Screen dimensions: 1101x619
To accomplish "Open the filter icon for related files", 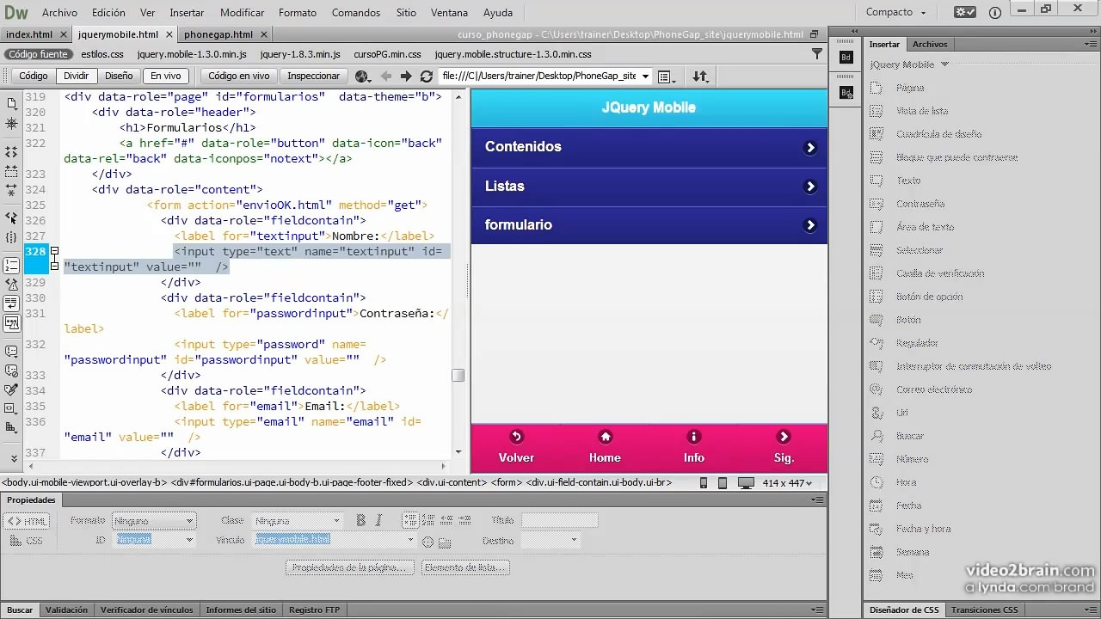I will click(x=817, y=54).
